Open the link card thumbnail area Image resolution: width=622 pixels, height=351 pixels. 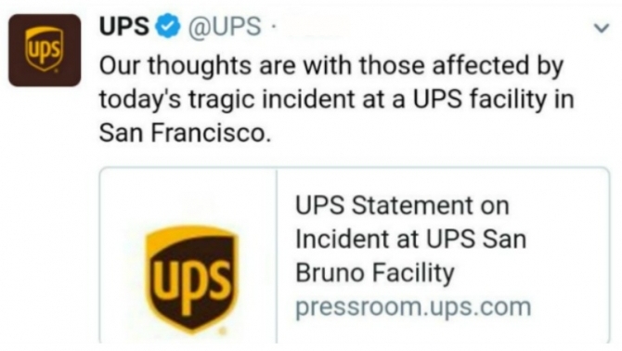pos(188,255)
